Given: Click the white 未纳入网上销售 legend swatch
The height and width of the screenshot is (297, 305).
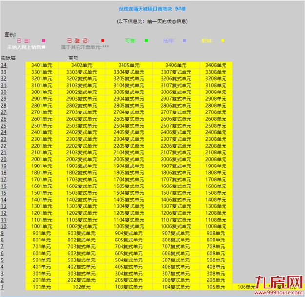Looking at the screenshot, I should [44, 47].
